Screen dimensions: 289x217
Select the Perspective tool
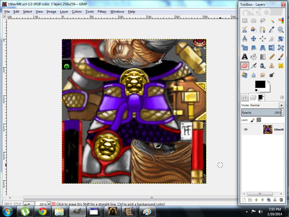[263, 47]
